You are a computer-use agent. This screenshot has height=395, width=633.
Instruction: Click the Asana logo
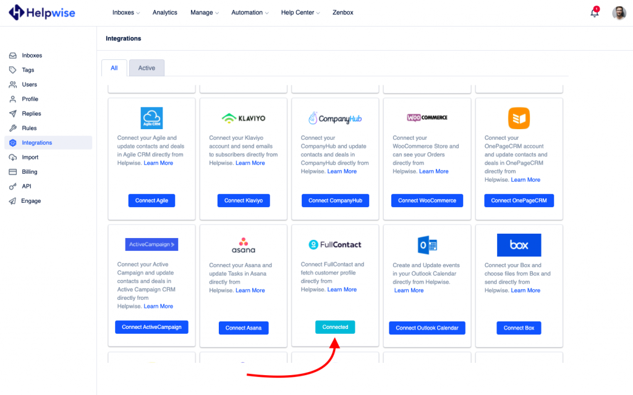tap(244, 245)
